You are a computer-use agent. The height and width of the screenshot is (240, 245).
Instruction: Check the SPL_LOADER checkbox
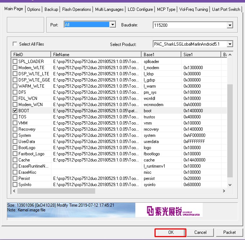15,62
